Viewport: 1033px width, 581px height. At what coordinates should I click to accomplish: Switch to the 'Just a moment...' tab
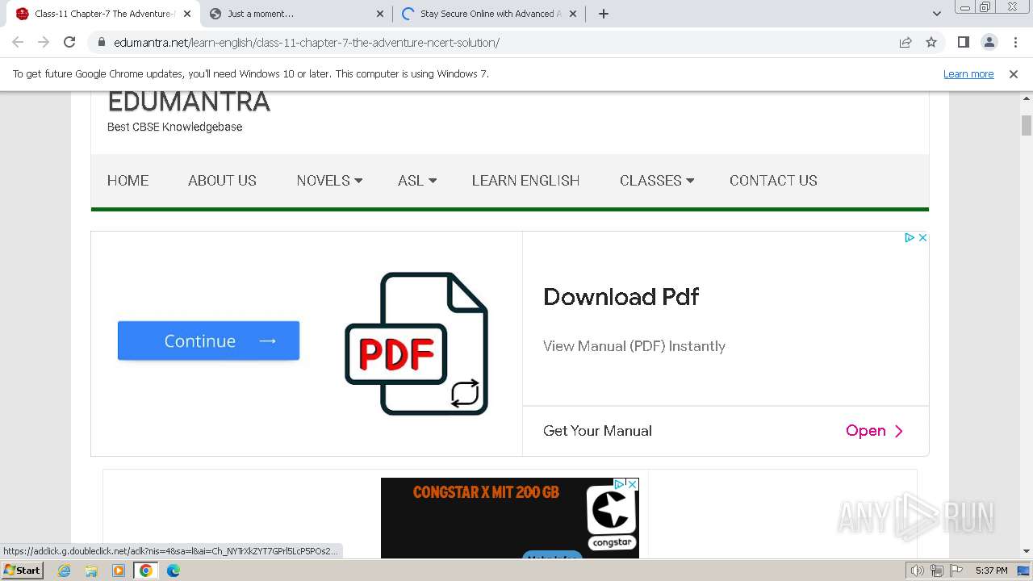(x=296, y=14)
